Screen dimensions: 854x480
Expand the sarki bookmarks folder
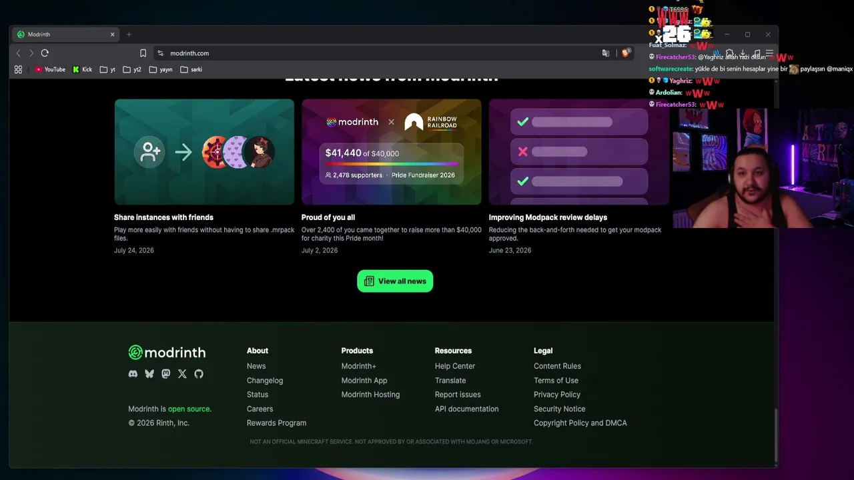[191, 69]
